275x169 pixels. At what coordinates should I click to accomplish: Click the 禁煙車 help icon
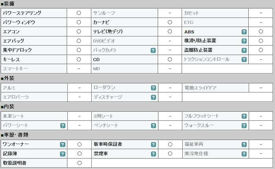click(x=153, y=154)
